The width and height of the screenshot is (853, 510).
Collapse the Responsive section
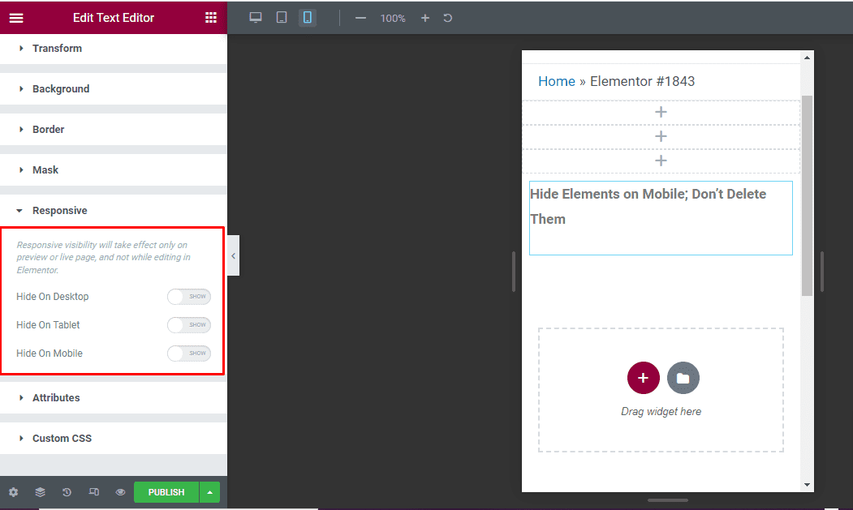pos(59,210)
